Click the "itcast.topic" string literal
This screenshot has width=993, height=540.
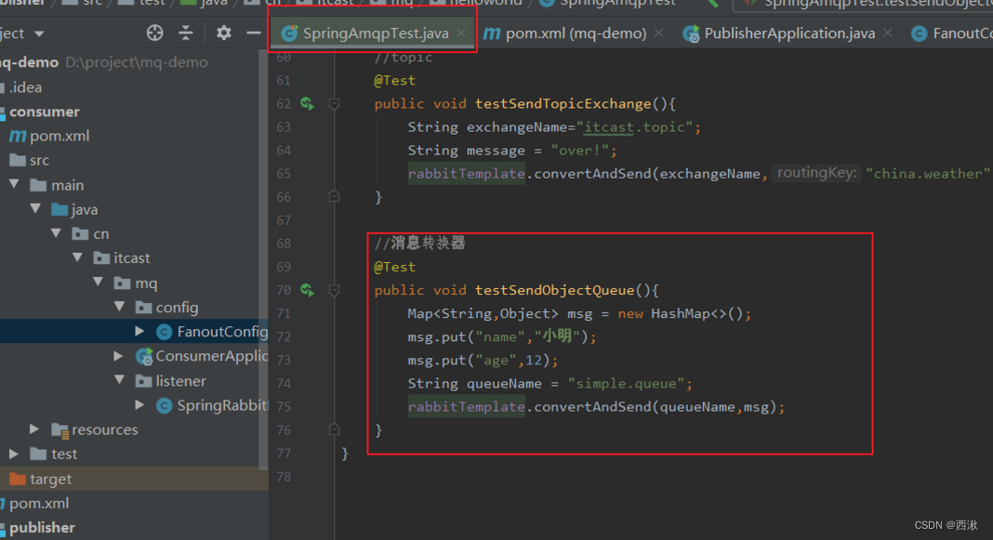pyautogui.click(x=634, y=127)
